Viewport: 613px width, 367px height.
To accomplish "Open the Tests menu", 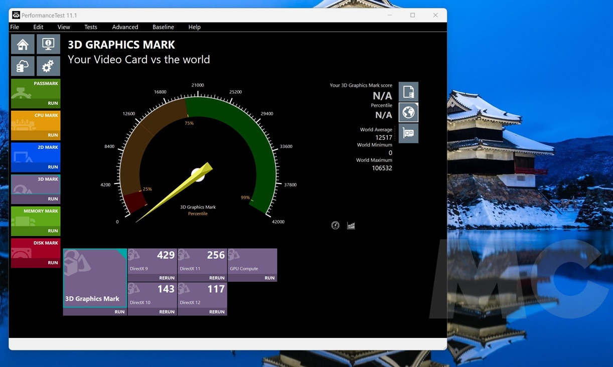I will (91, 27).
